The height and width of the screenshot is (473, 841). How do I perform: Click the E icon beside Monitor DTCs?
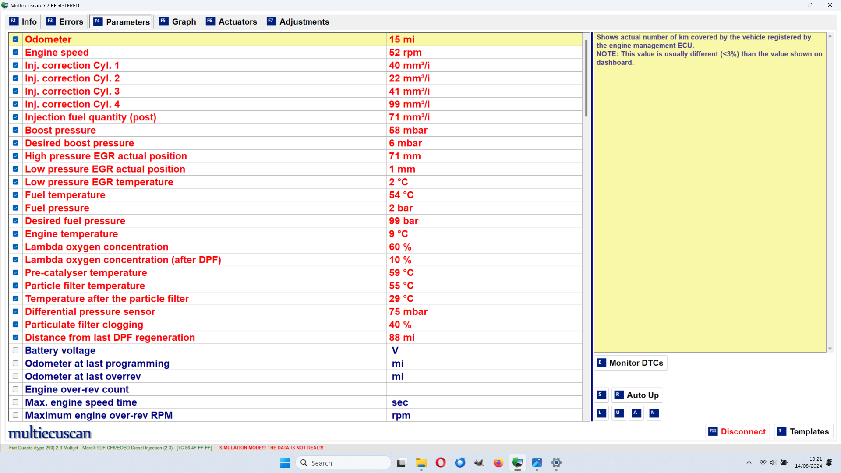pyautogui.click(x=601, y=363)
